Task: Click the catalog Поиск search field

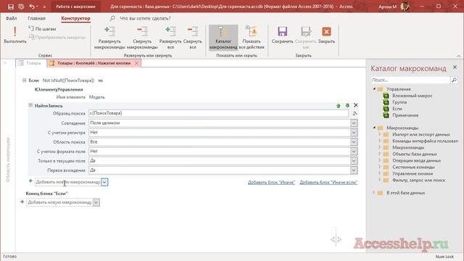Action: pyautogui.click(x=410, y=80)
